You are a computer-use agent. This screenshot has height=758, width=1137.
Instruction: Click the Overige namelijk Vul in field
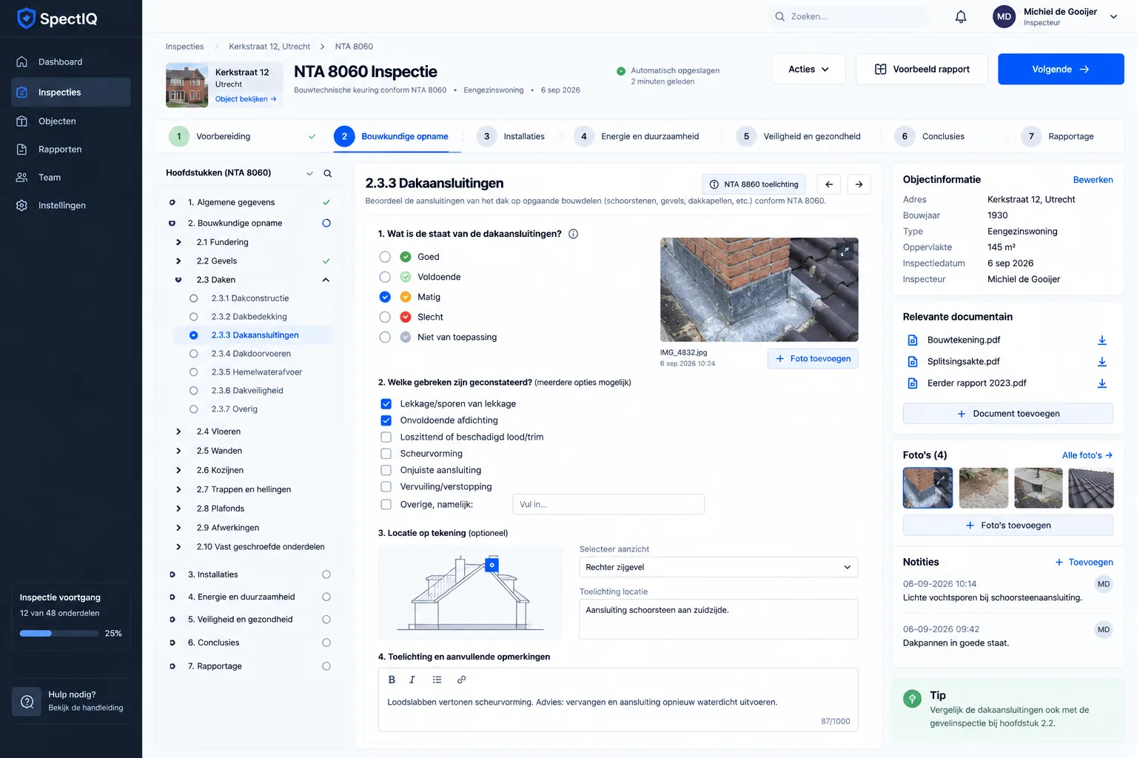click(x=608, y=504)
